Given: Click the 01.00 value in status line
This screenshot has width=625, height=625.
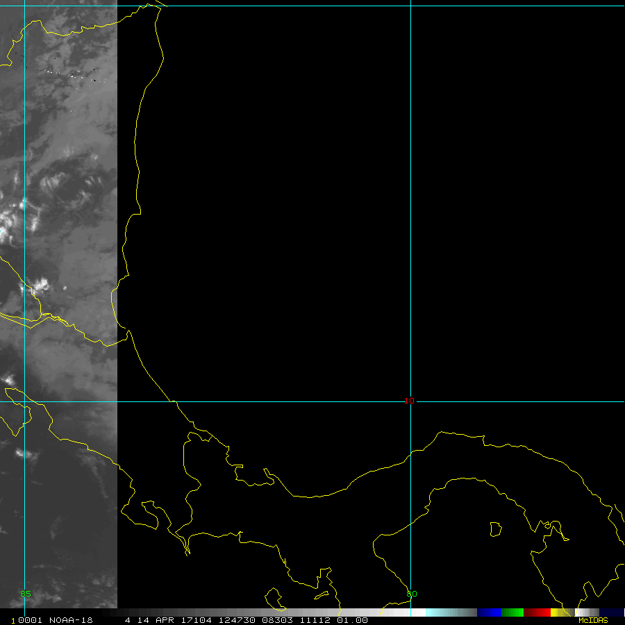Looking at the screenshot, I should [353, 620].
